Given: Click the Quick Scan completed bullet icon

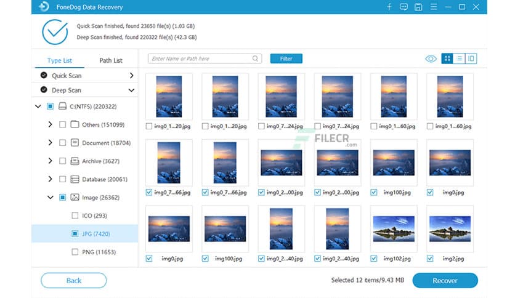Looking at the screenshot, I should click(44, 75).
